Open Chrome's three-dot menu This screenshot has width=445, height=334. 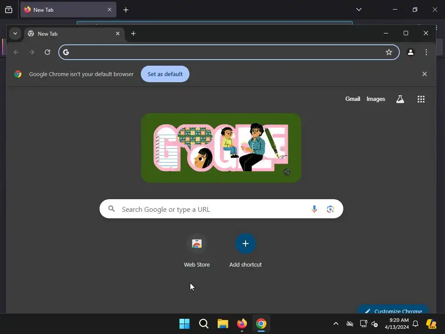pyautogui.click(x=426, y=52)
